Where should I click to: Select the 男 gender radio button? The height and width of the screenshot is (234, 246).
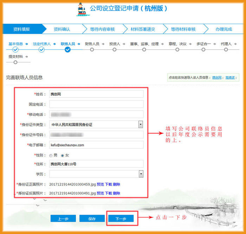tap(51, 155)
